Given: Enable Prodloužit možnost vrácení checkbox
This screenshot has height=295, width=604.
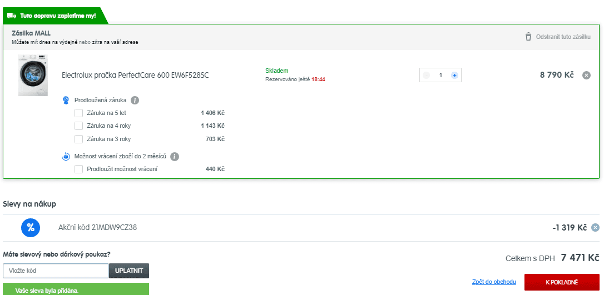Looking at the screenshot, I should click(x=78, y=169).
